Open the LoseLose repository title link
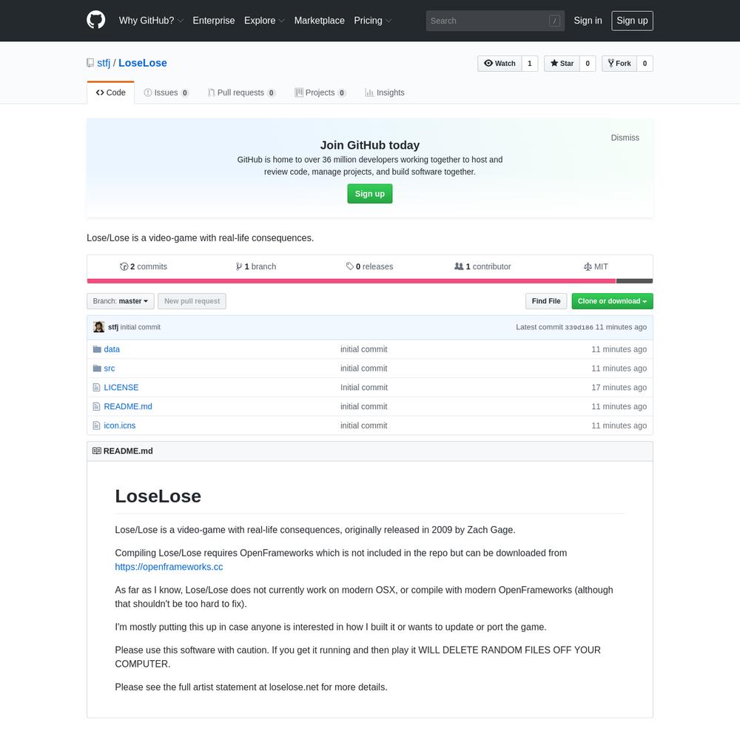This screenshot has width=740, height=740. (143, 63)
